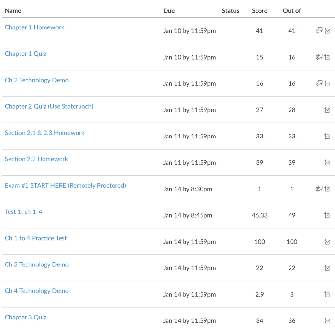This screenshot has height=328, width=335.
Task: Open comments icon for Chapter 1 Homework
Action: tap(319, 31)
